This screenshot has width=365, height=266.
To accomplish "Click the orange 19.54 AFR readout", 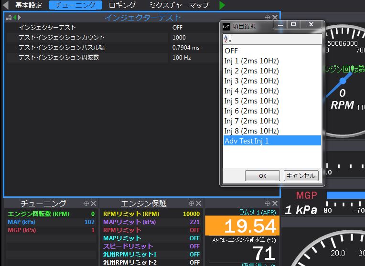I will (242, 226).
